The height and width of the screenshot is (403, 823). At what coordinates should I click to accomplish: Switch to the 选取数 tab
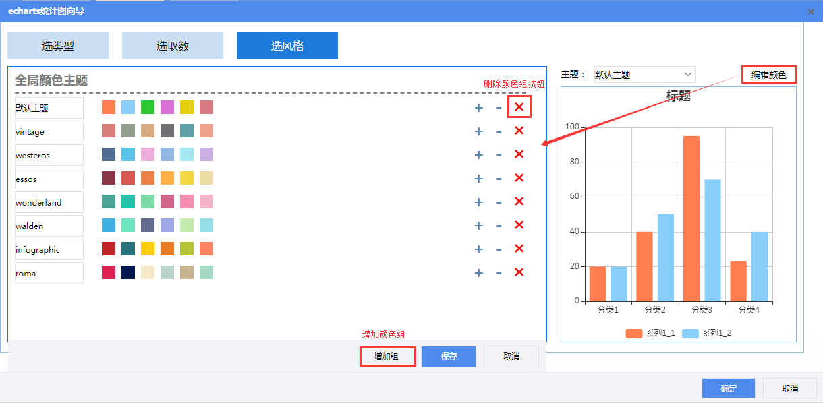click(173, 46)
